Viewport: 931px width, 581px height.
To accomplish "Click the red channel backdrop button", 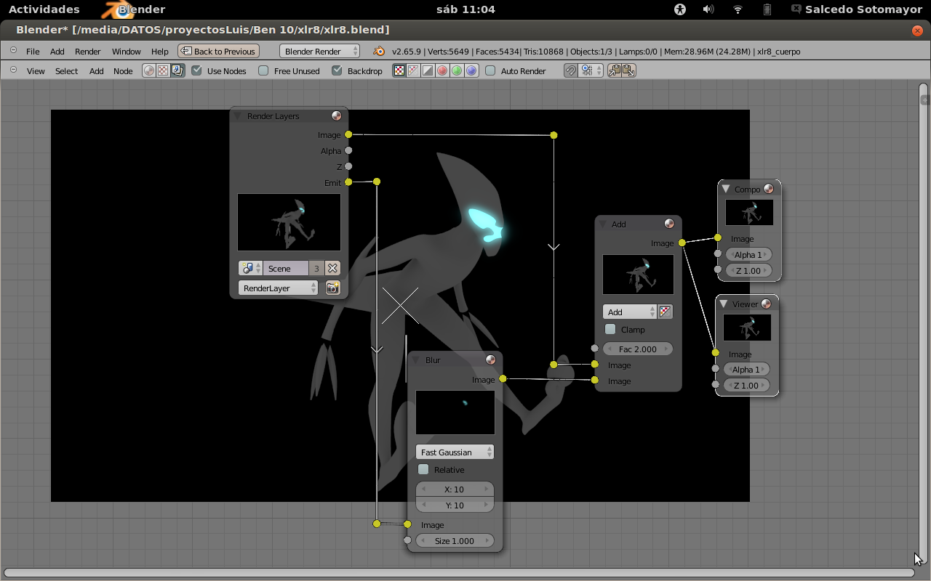I will point(442,70).
